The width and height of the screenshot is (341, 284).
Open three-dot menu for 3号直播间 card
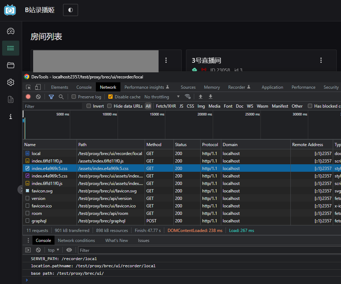point(321,60)
